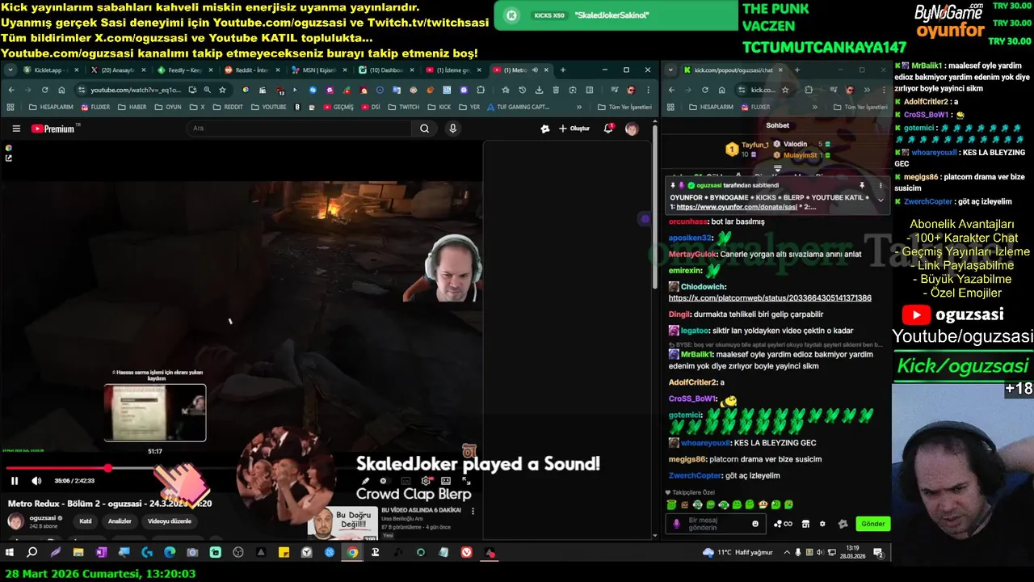Open Kick chat settings gear icon
The image size is (1034, 582).
click(822, 524)
